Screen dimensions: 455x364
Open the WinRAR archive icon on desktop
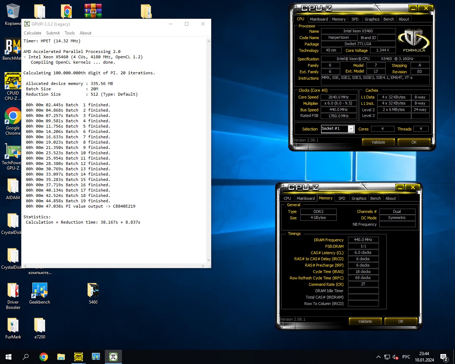click(x=93, y=11)
